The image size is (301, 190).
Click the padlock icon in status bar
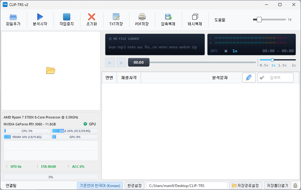[295, 185]
